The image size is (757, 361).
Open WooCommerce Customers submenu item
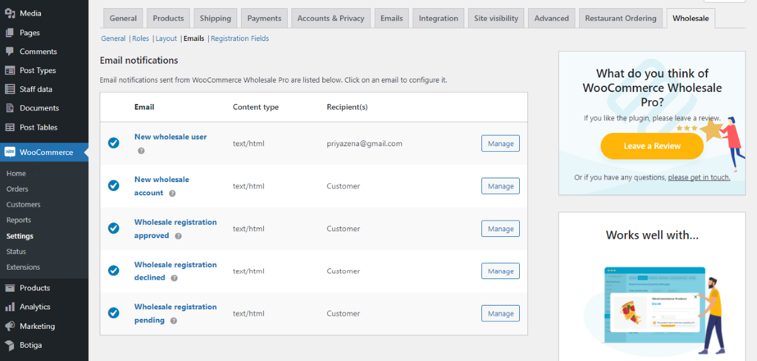(23, 205)
